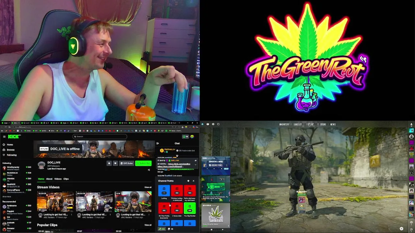
Task: Open NEWS in CS2 menu
Action: (x=333, y=125)
